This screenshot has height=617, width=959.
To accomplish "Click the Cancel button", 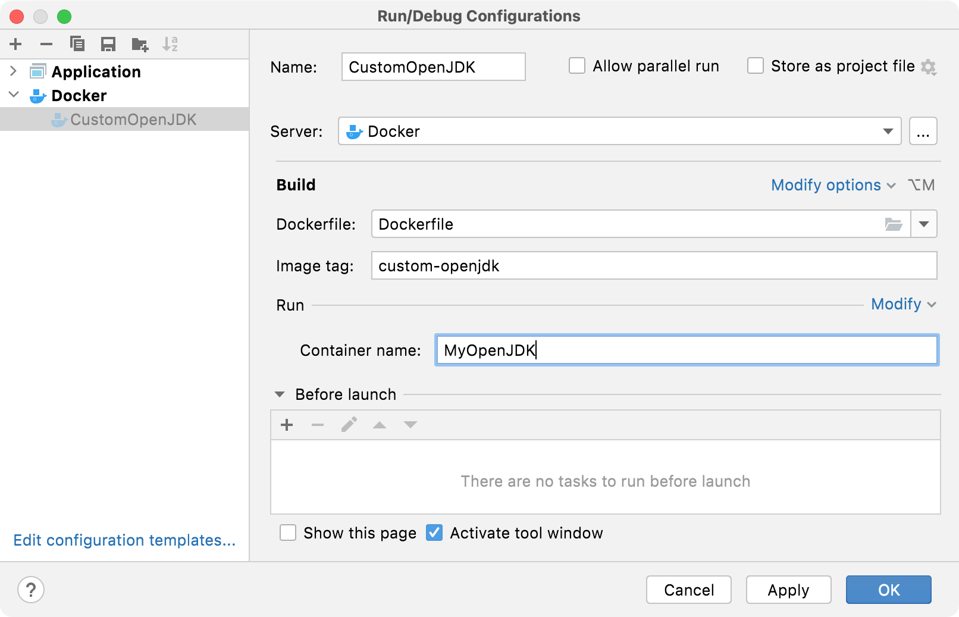I will (x=689, y=590).
